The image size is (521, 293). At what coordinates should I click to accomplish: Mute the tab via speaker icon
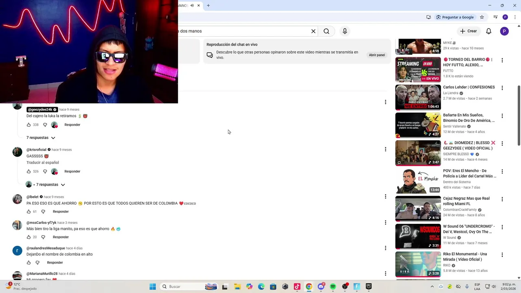[192, 5]
